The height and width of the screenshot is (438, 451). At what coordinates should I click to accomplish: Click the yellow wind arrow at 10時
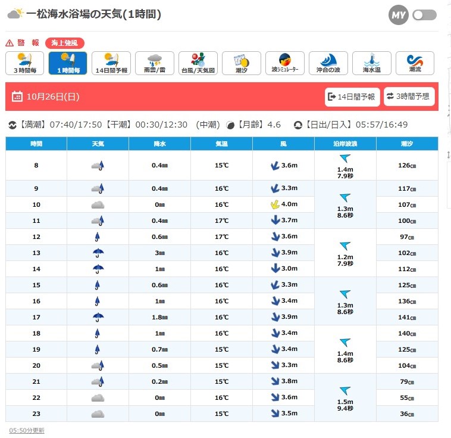coord(275,204)
